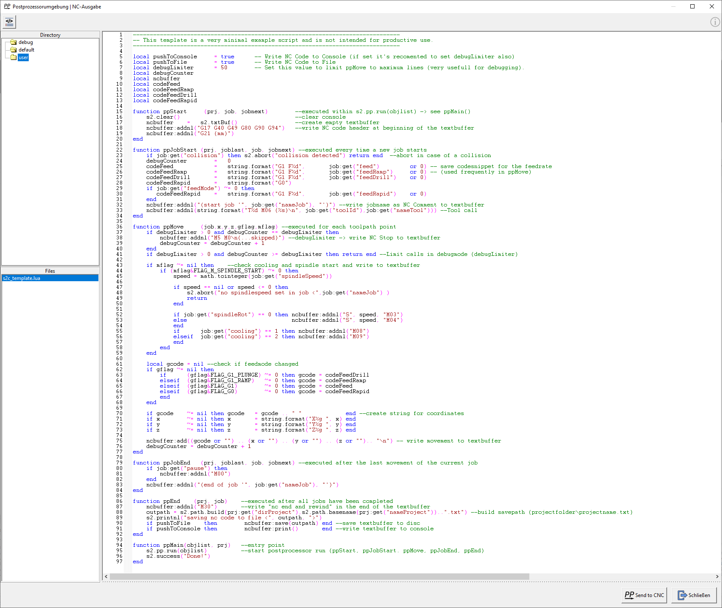The height and width of the screenshot is (608, 722).
Task: Open the info icon at top right
Action: point(715,22)
